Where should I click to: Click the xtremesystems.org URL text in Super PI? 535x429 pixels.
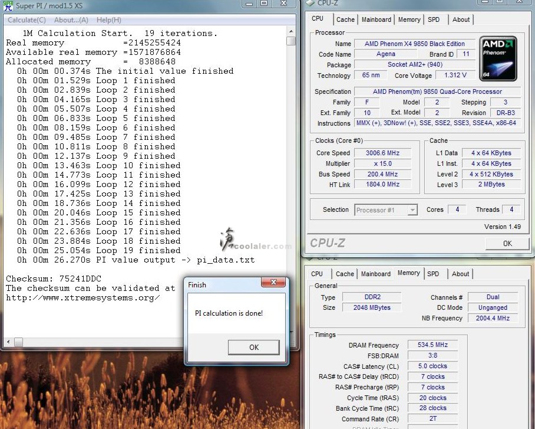click(x=83, y=298)
